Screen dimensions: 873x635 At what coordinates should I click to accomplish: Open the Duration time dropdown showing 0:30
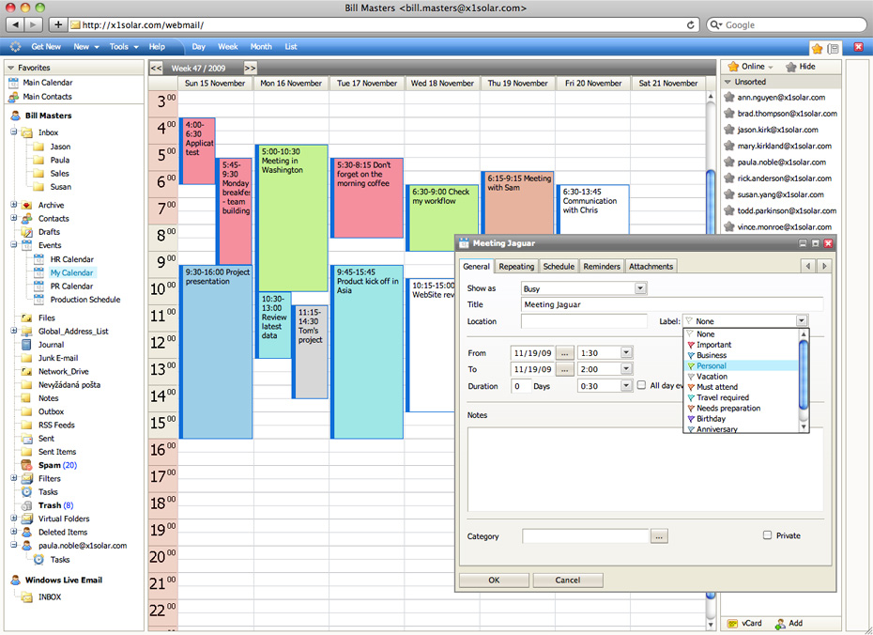[x=626, y=386]
